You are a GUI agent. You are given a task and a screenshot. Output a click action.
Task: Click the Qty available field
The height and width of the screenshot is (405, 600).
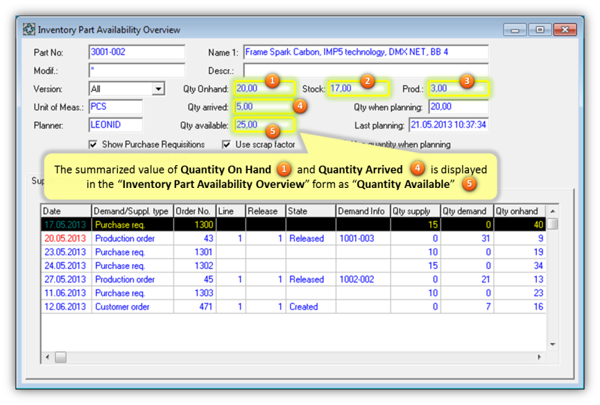[264, 125]
